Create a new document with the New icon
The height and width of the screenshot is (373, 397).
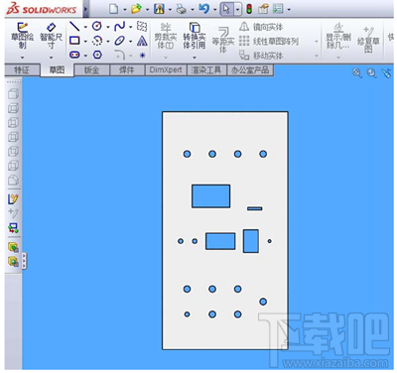click(113, 9)
